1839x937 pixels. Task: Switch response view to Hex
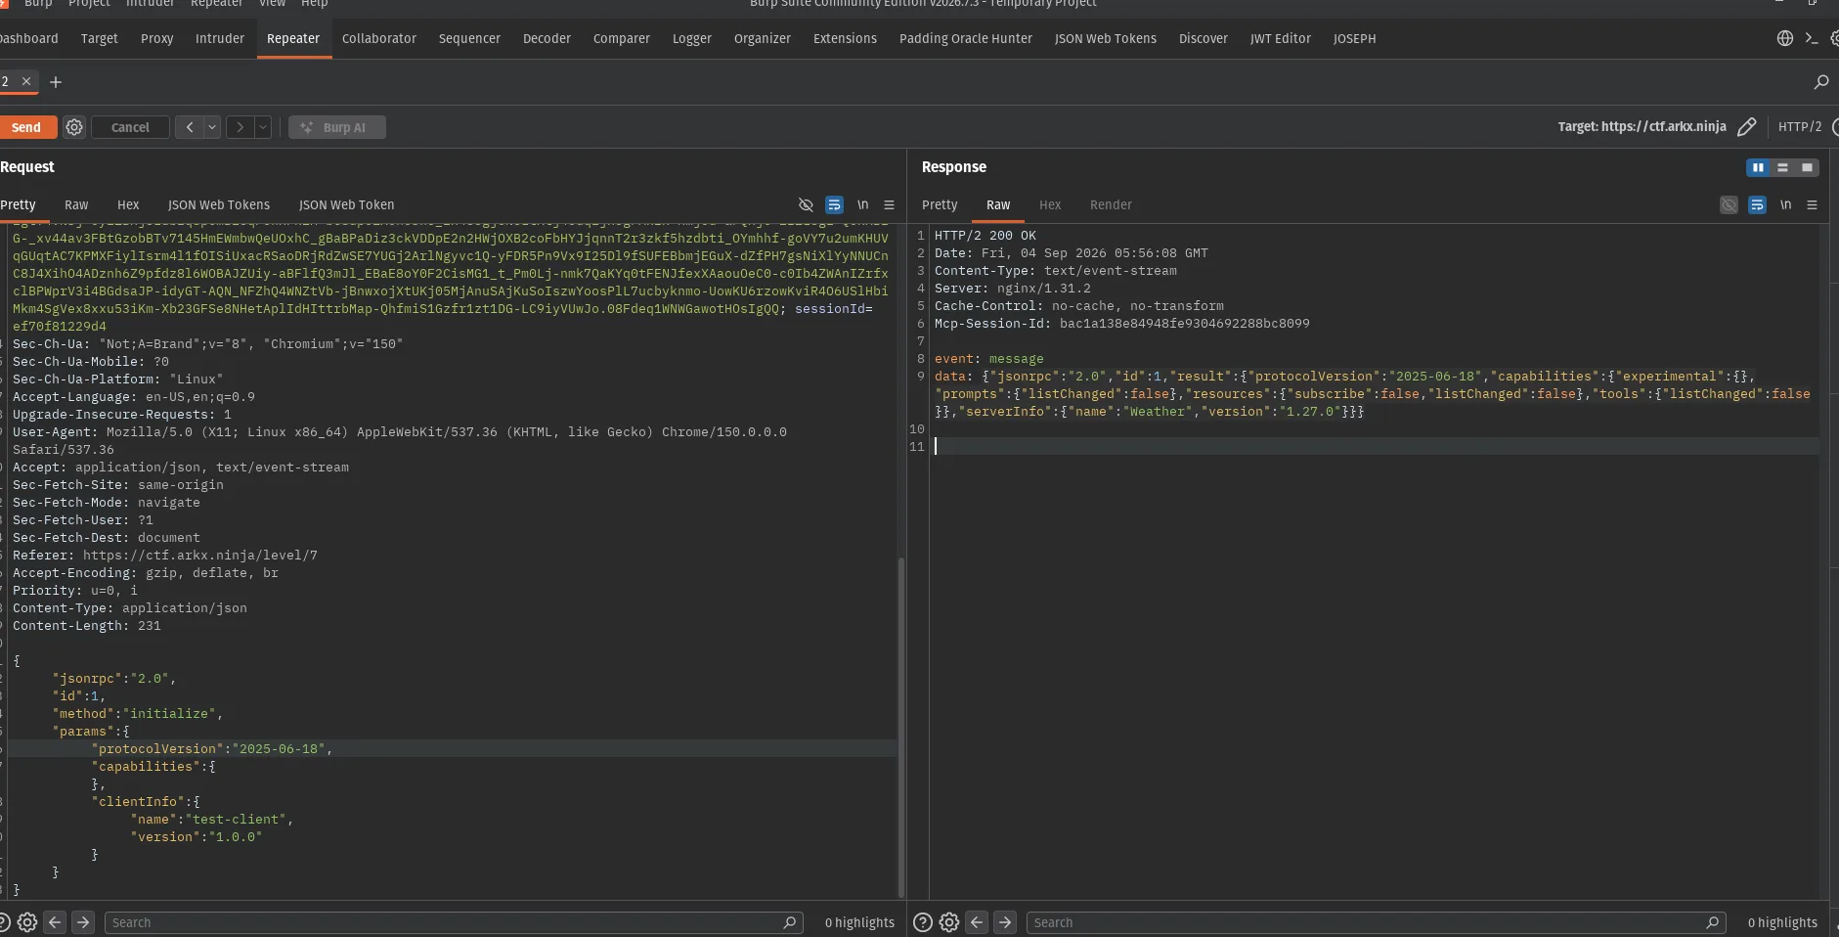tap(1050, 204)
